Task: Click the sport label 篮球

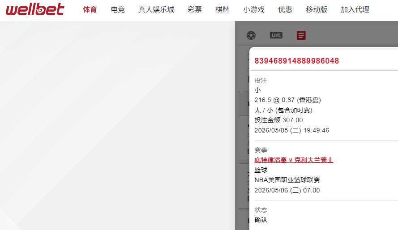Action: click(261, 170)
